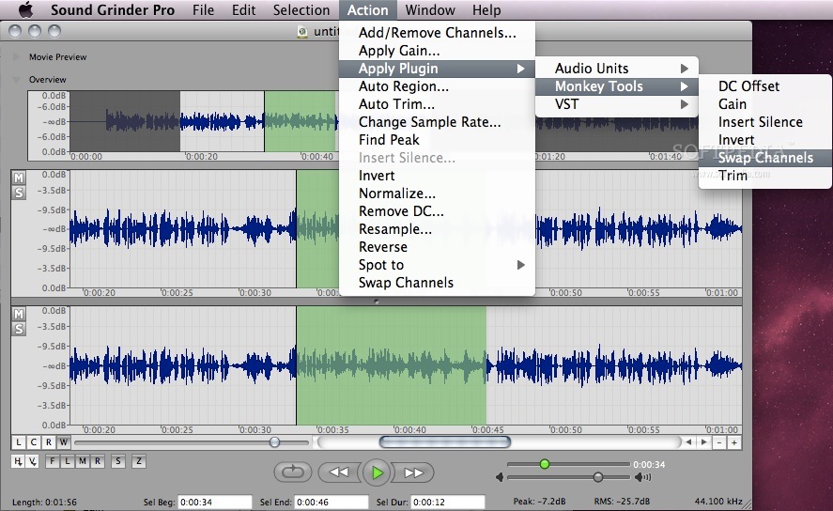Viewport: 833px width, 511px height.
Task: Choose Insert Silence in Monkey Tools
Action: [765, 121]
